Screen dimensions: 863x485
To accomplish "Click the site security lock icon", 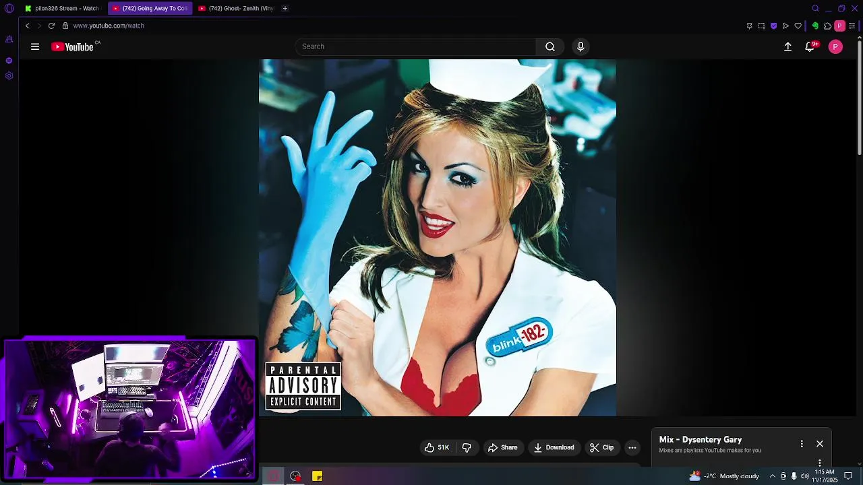I will coord(65,26).
